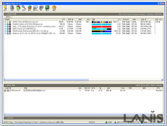Click file type icon of the 9.3 MB row

(x=8, y=31)
